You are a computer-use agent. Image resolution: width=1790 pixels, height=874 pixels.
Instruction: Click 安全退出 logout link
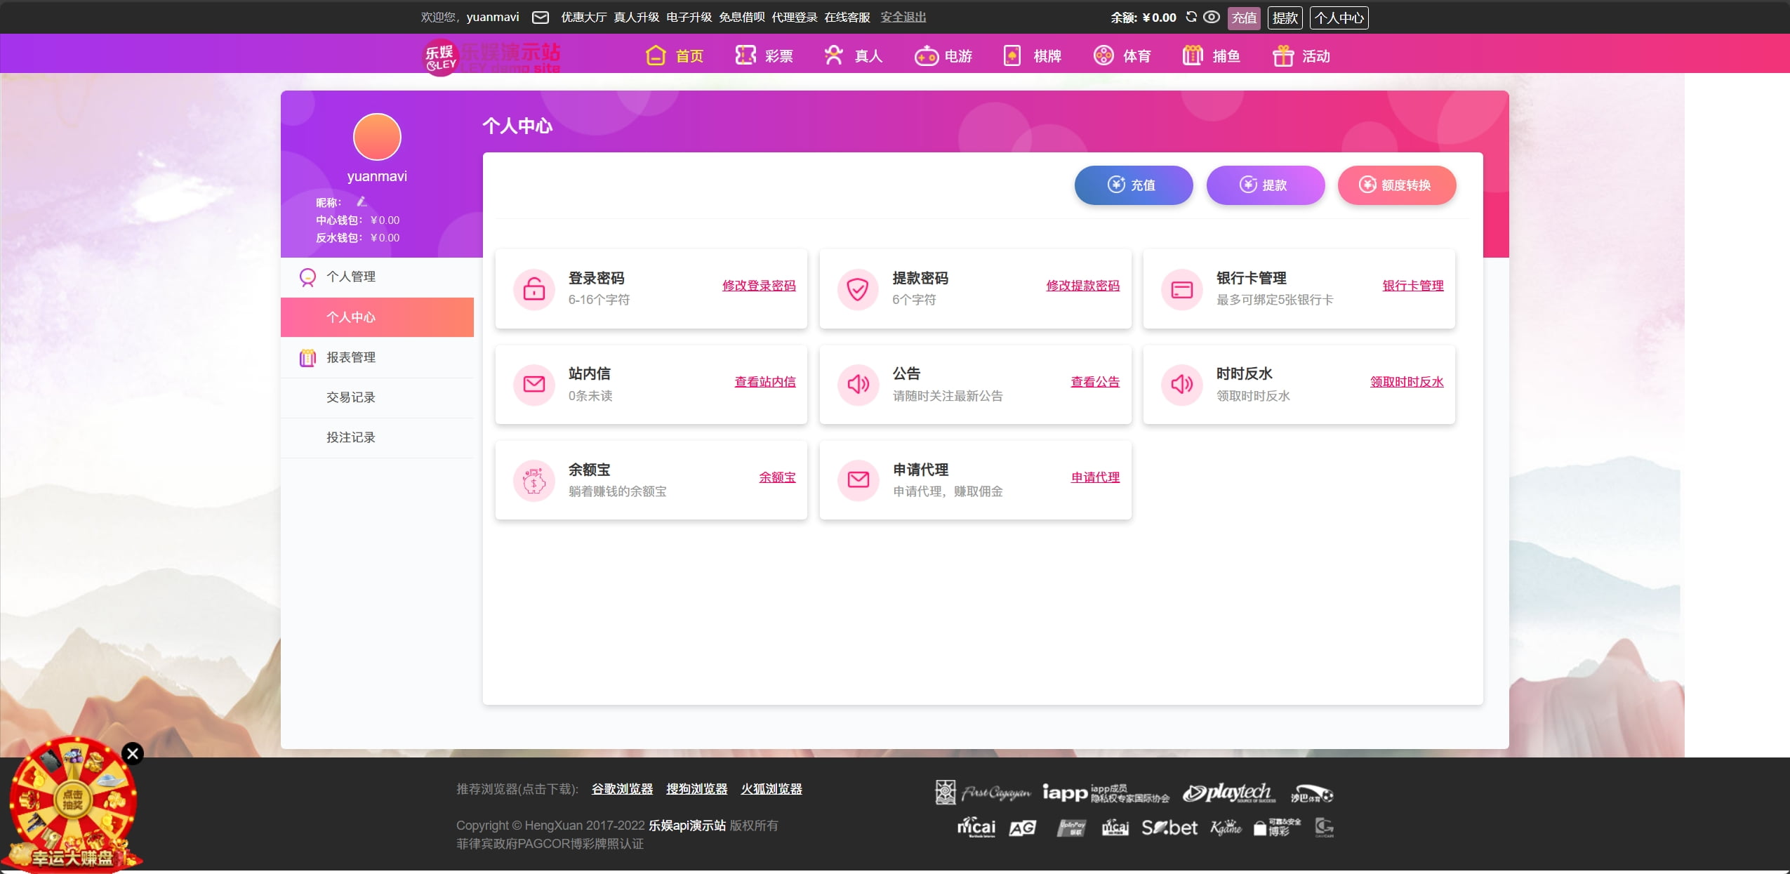pyautogui.click(x=903, y=17)
